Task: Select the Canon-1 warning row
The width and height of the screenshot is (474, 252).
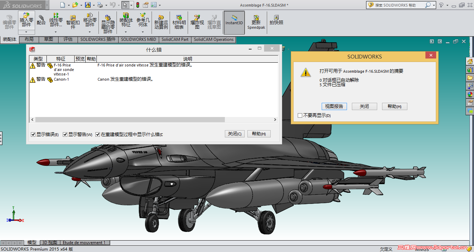Action: (x=153, y=80)
